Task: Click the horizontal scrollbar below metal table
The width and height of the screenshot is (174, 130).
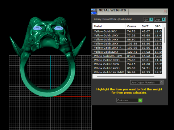Action: tap(125, 77)
